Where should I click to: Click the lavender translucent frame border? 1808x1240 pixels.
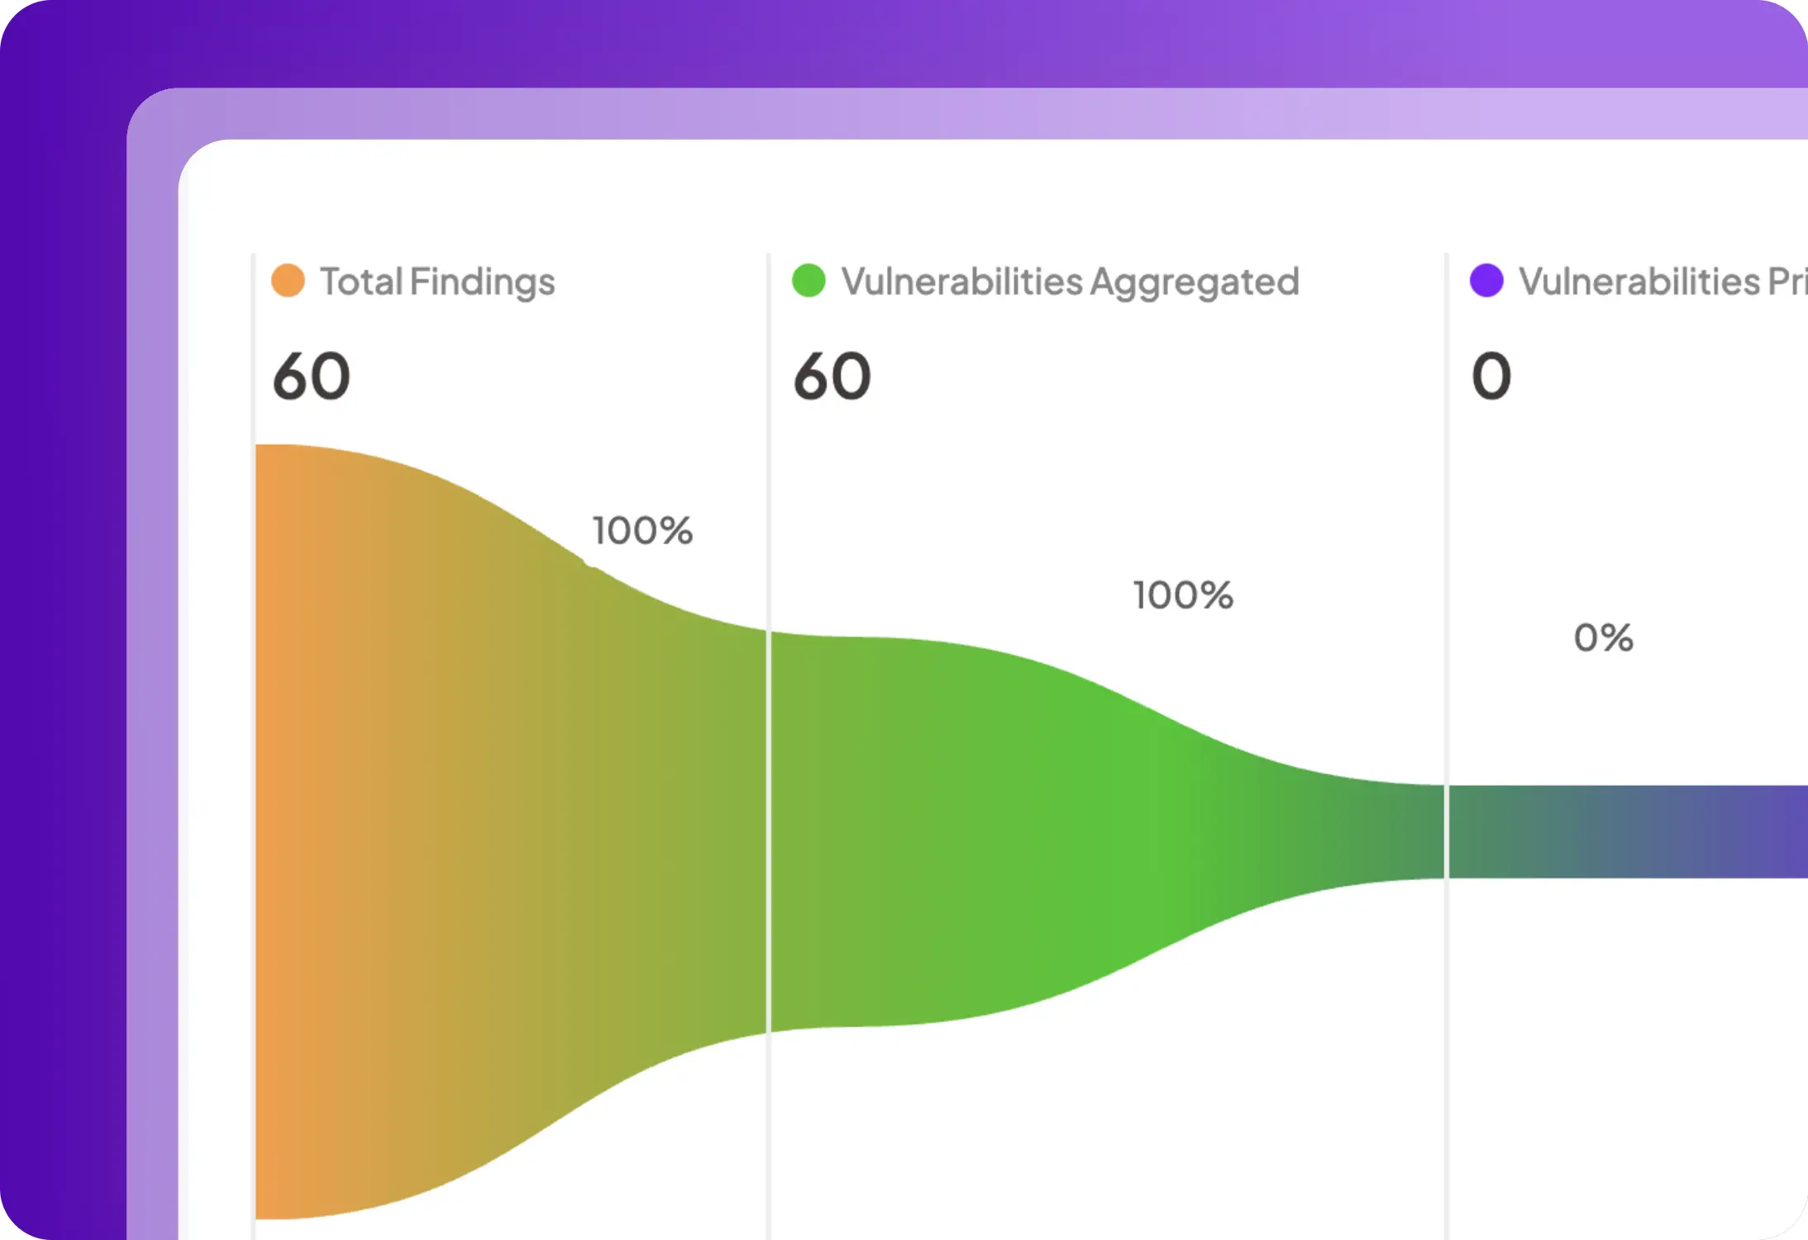(152, 661)
